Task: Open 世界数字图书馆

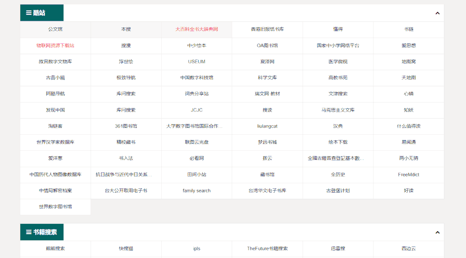Action: pos(55,207)
